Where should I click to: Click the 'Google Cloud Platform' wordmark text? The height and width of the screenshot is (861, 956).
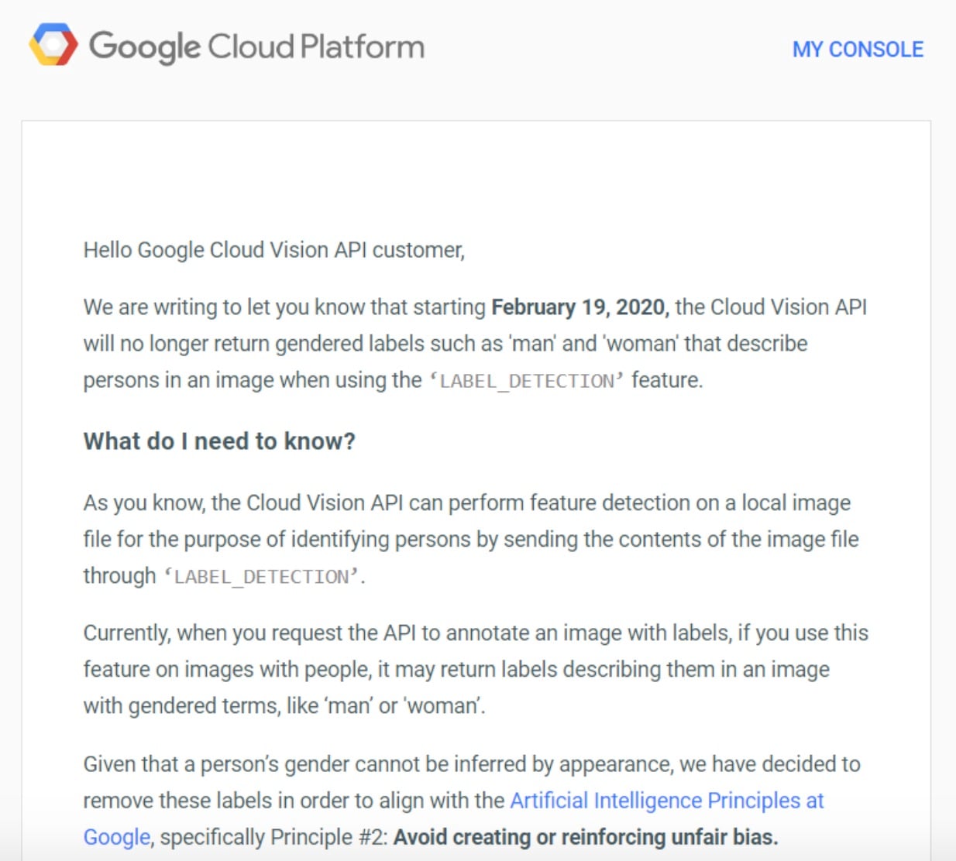pos(257,46)
